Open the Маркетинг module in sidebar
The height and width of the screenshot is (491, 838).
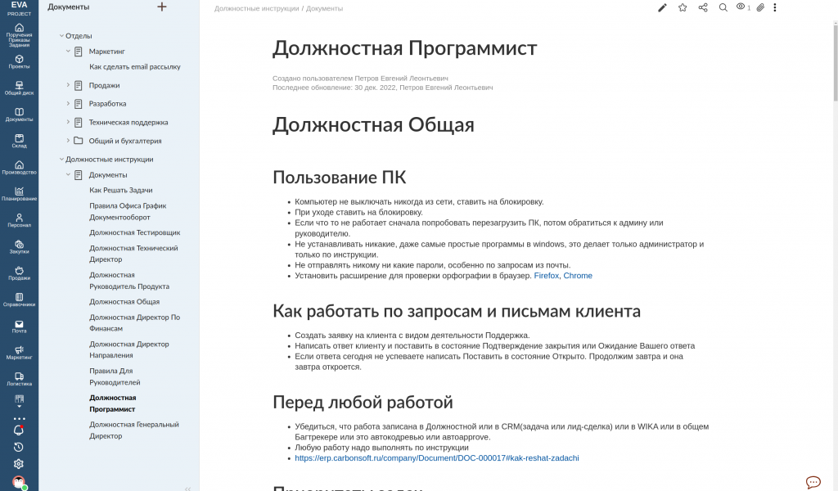(x=20, y=353)
